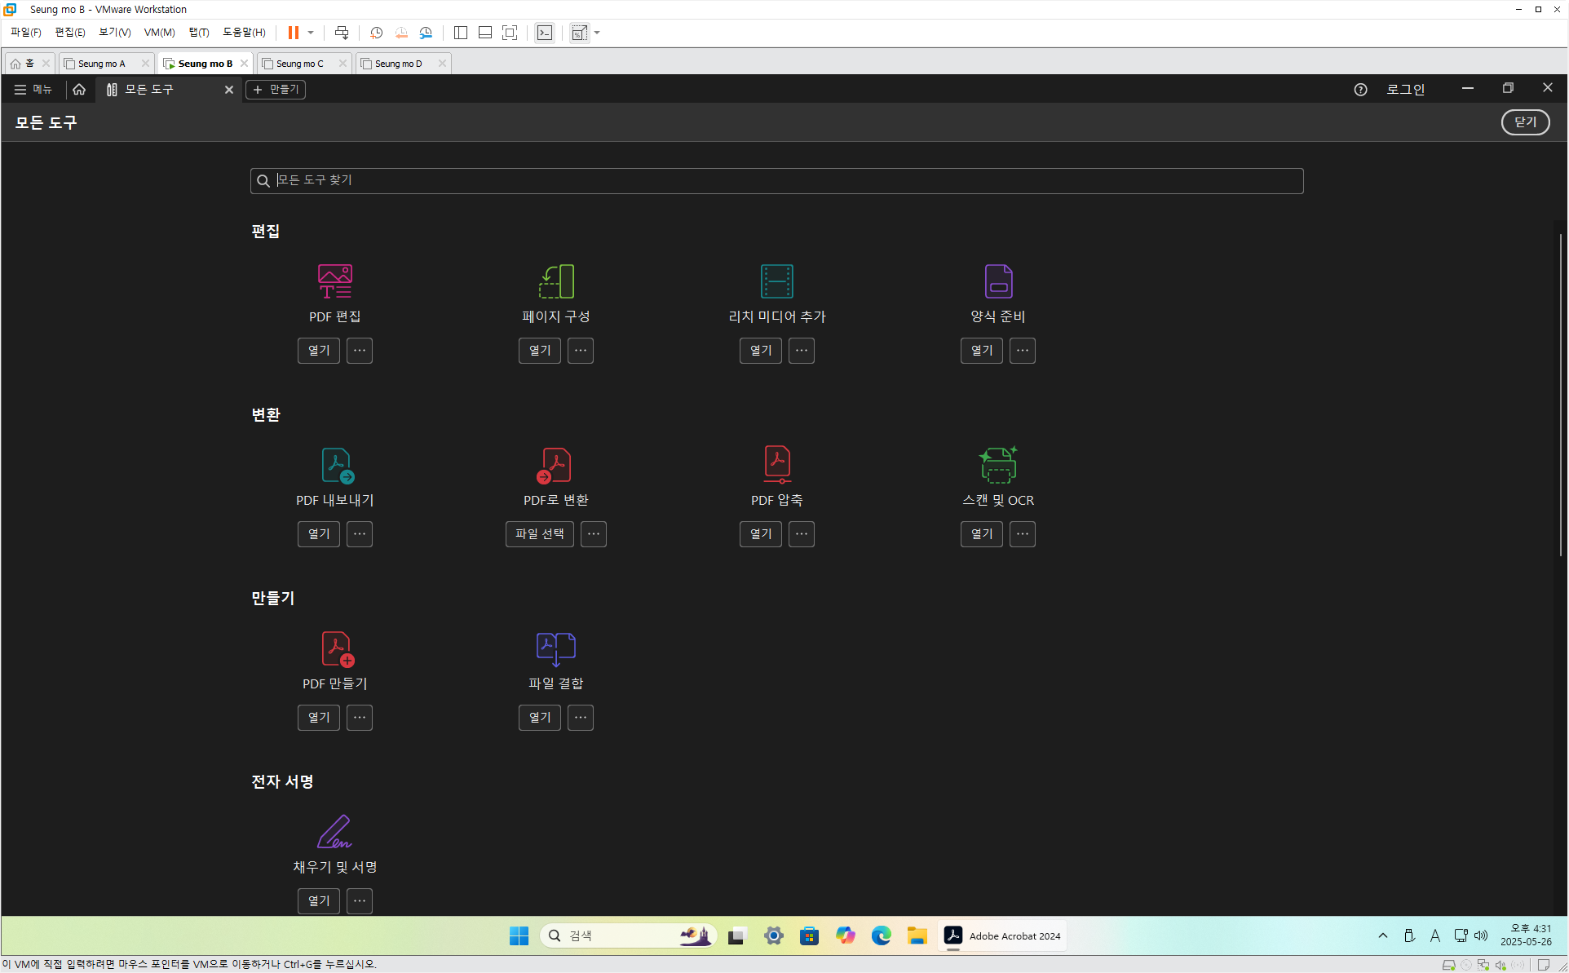The width and height of the screenshot is (1569, 973).
Task: Click the Acrobat home icon
Action: [79, 90]
